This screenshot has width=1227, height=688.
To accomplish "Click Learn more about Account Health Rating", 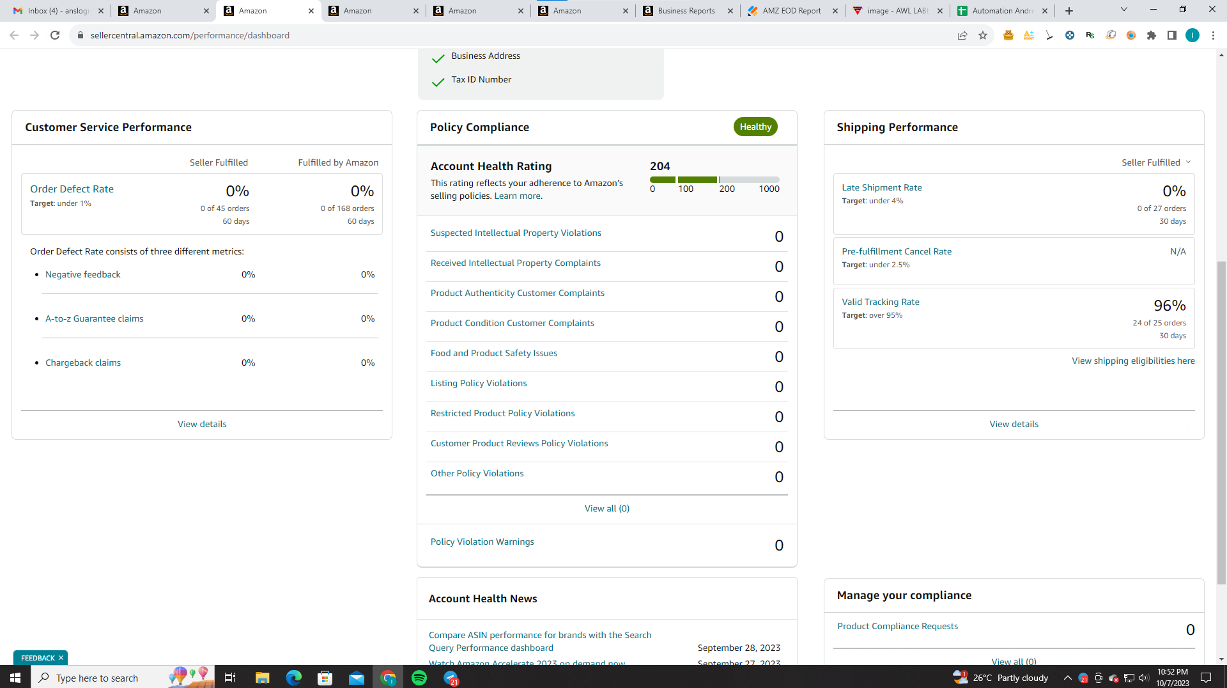I will click(517, 196).
